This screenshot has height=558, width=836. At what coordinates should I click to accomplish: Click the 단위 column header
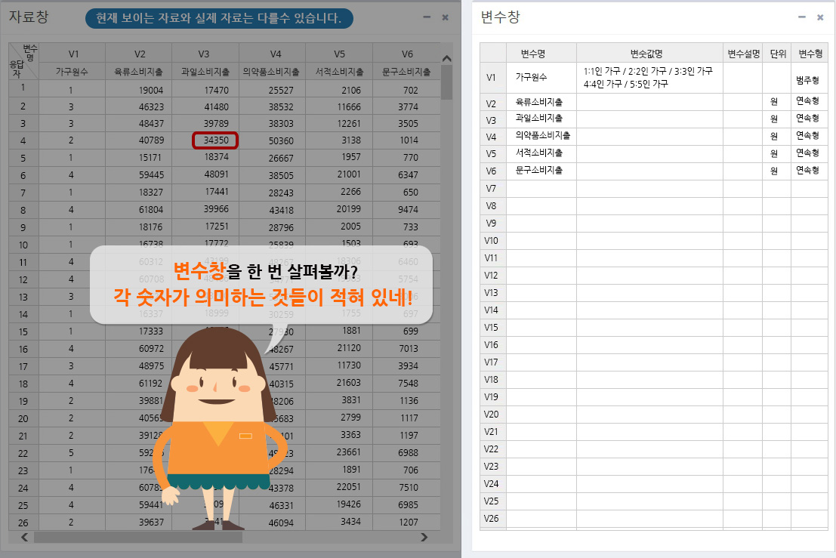coord(777,54)
